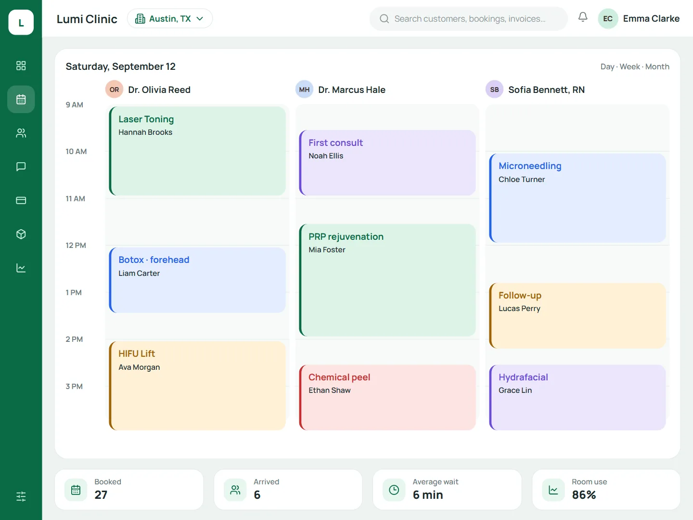Image resolution: width=693 pixels, height=520 pixels.
Task: Open settings sliders icon at sidebar bottom
Action: click(21, 496)
